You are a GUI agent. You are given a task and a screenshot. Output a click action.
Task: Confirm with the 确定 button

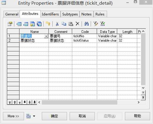tap(54, 116)
